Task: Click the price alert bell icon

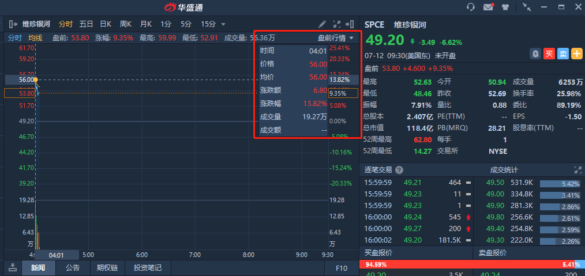Action: (535, 54)
